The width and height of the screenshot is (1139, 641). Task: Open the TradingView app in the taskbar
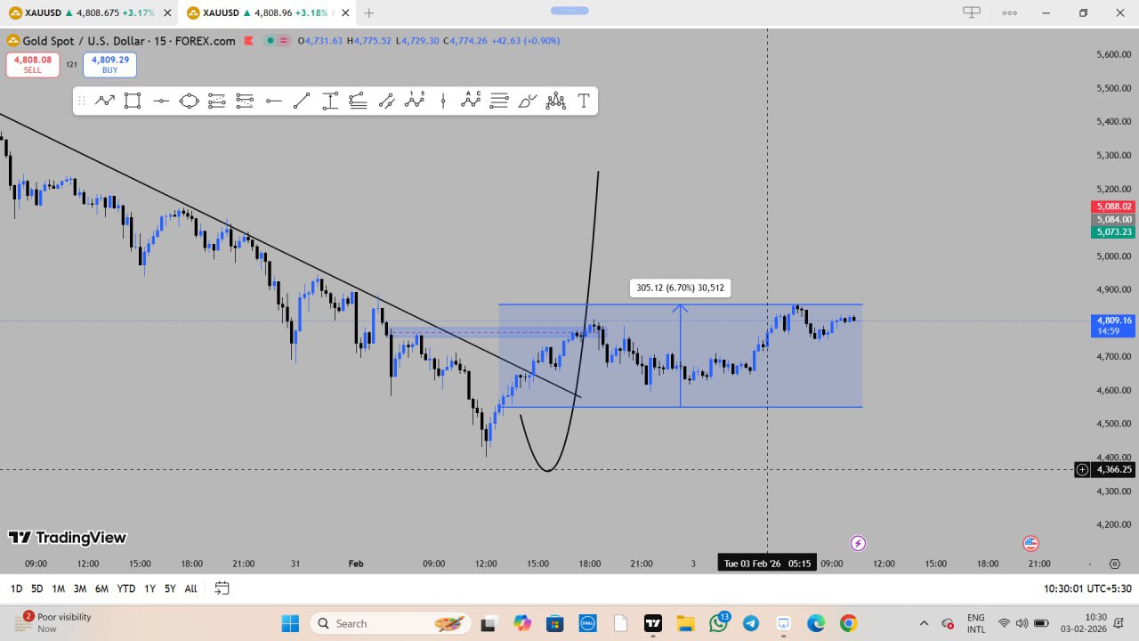point(653,623)
